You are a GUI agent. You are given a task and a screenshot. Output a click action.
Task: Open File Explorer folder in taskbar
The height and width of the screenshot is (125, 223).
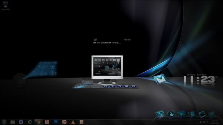click(x=13, y=122)
